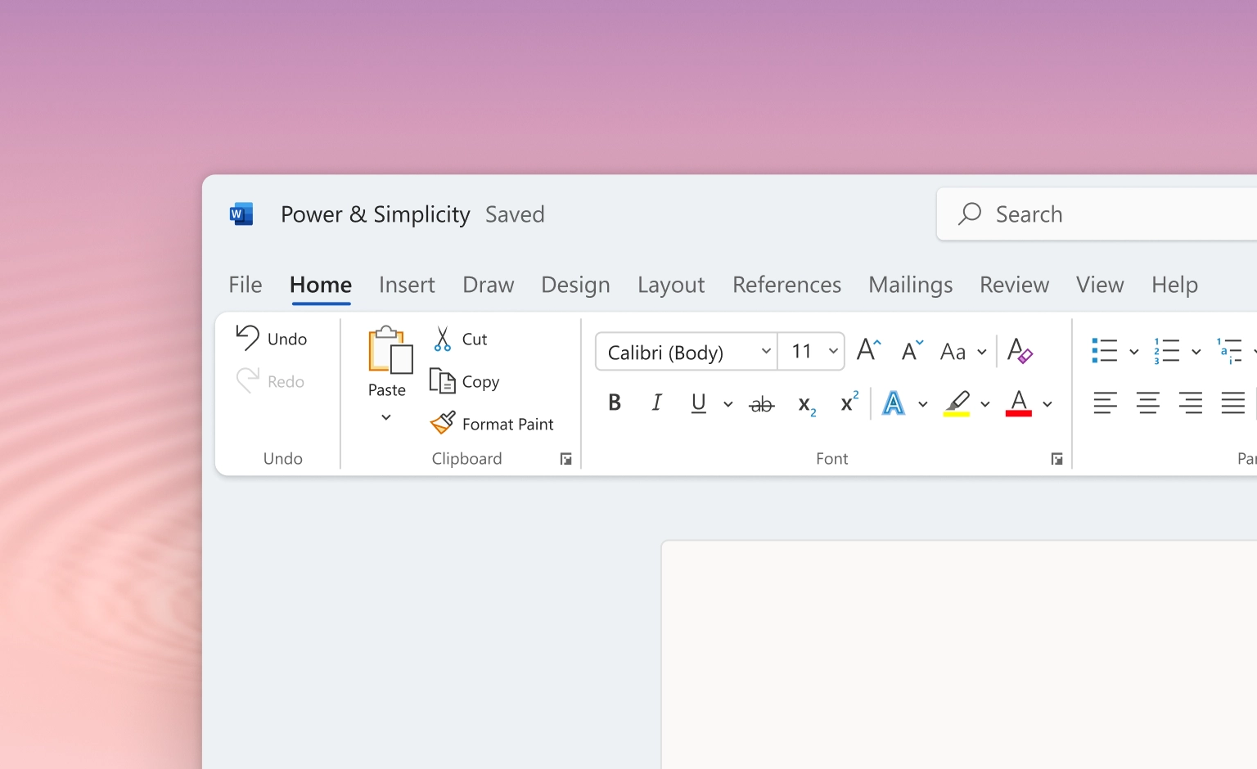
Task: Shrink font size with smaller A icon
Action: coord(912,351)
